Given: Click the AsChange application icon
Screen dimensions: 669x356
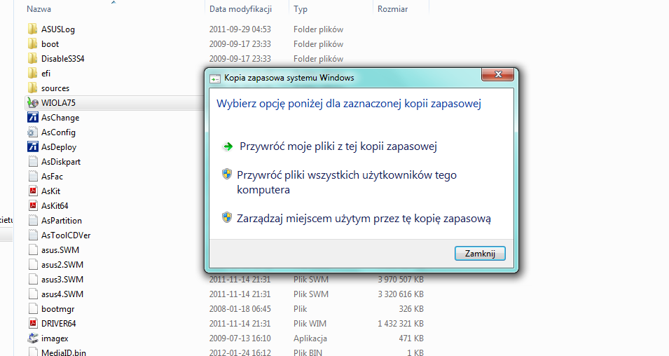Looking at the screenshot, I should tap(32, 118).
